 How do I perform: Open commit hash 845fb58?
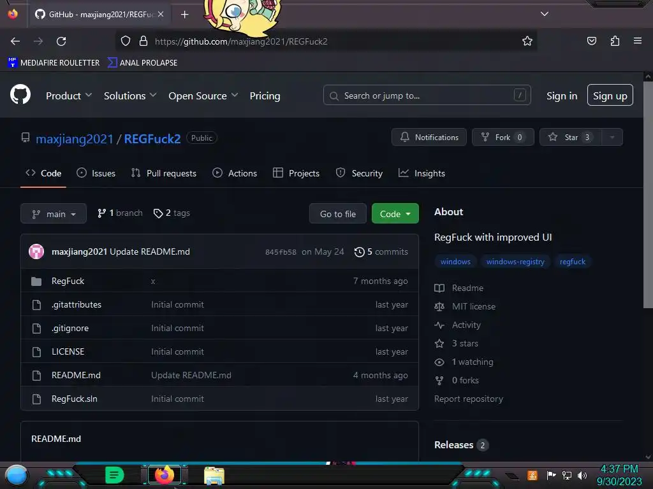coord(281,252)
